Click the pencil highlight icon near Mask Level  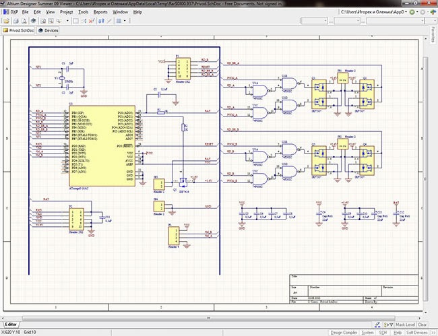click(377, 325)
